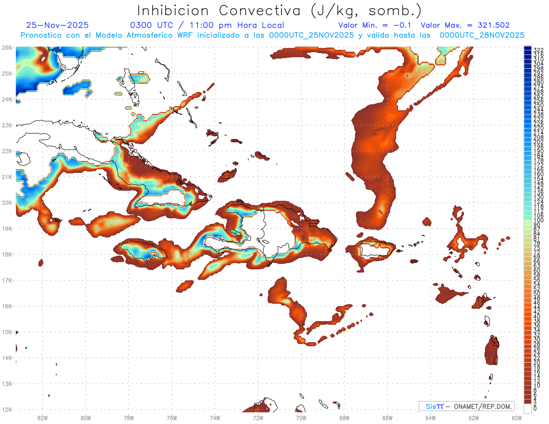Click the "74W" longitude label
This screenshot has height=424, width=549.
[215, 417]
